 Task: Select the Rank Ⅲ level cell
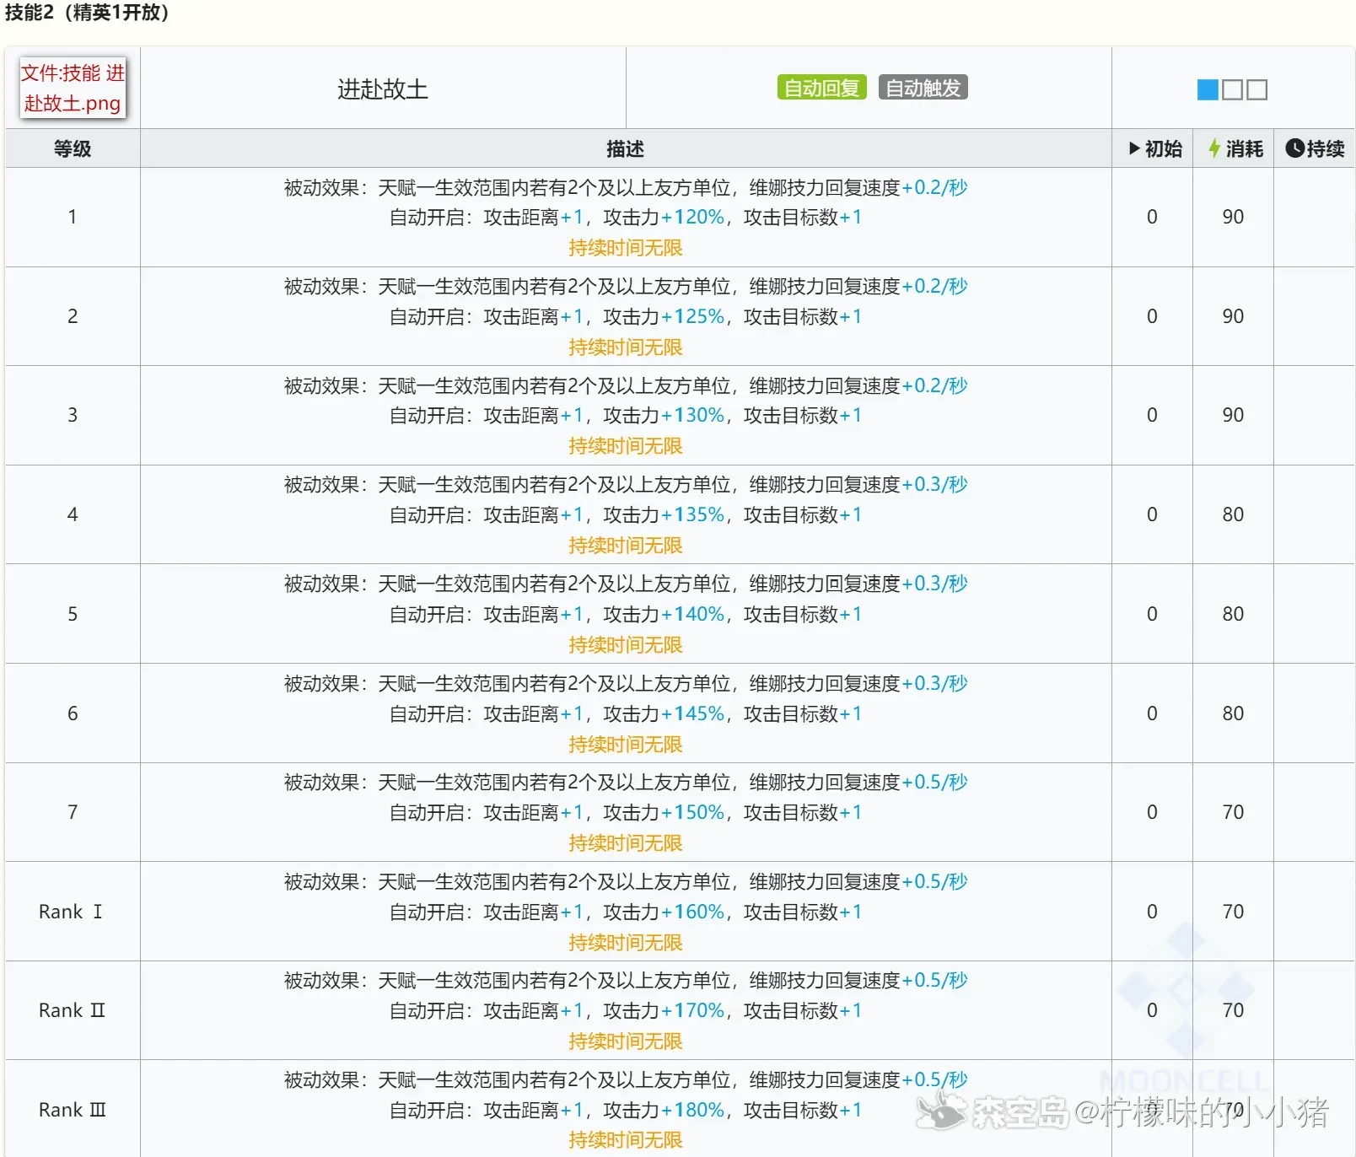tap(72, 1110)
